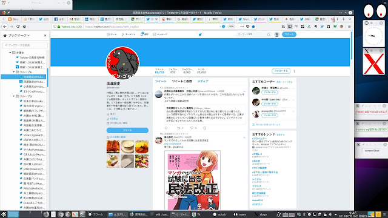
Task: Click the Firefox reload page icon
Action: pyautogui.click(x=18, y=27)
